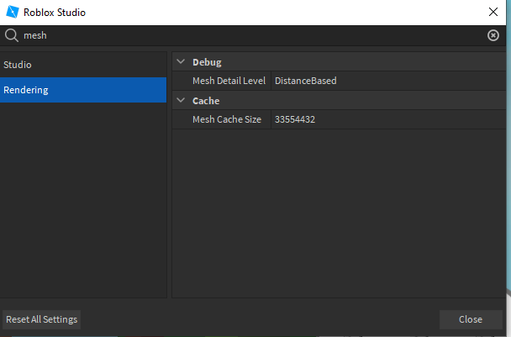Edit the Mesh Cache Size value 33554432

(388, 119)
